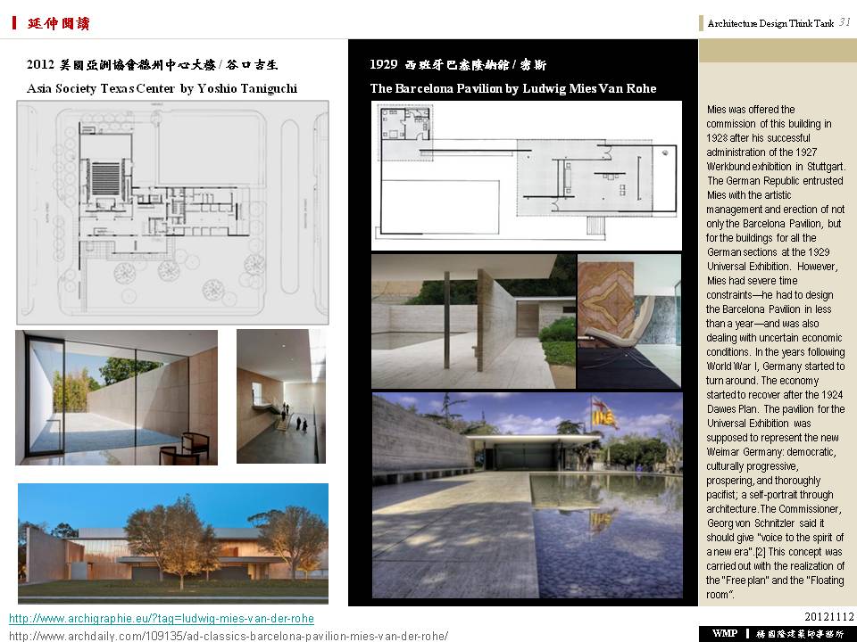Click the Barcelona Pavilion reflecting pool photo
Viewport: 857px width, 642px height.
coord(527,496)
